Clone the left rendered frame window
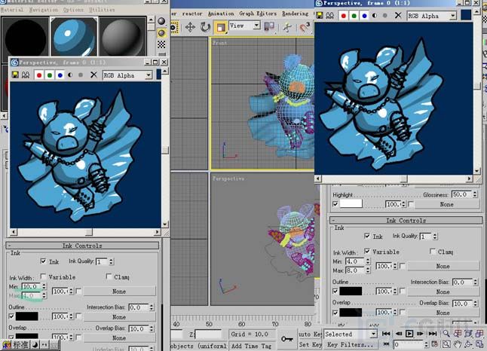487x351 pixels. click(x=26, y=75)
